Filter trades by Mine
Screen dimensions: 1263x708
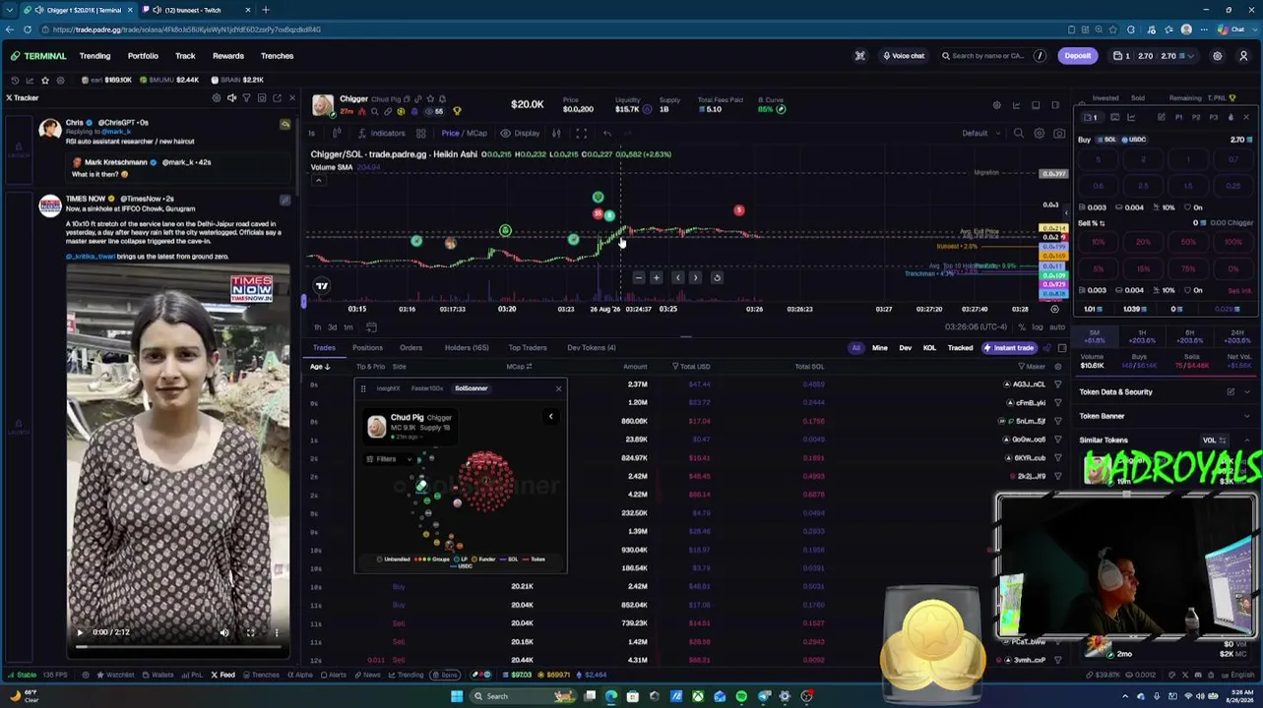tap(879, 347)
